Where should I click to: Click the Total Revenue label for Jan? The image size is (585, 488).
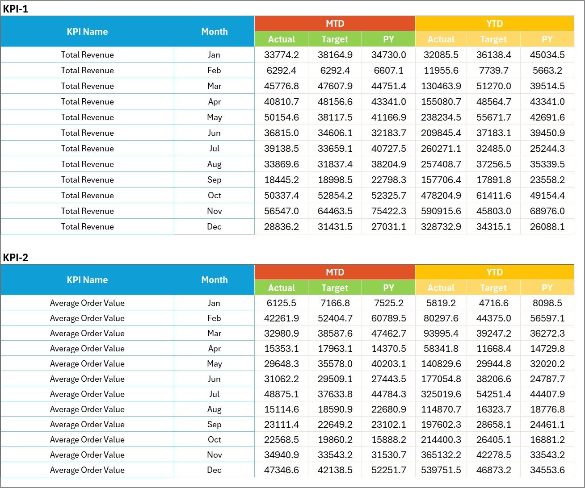pos(88,54)
